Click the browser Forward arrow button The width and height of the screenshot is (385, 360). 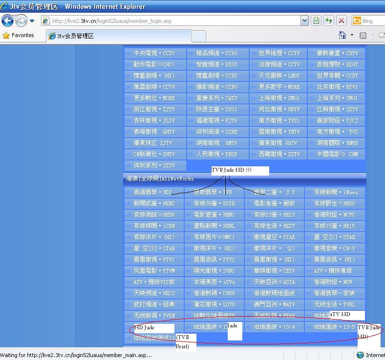coord(21,20)
